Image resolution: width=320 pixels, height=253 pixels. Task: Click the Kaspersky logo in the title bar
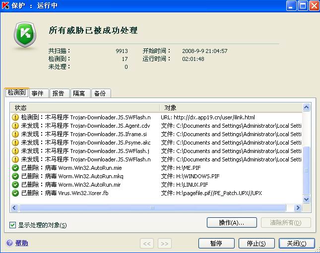pos(5,5)
